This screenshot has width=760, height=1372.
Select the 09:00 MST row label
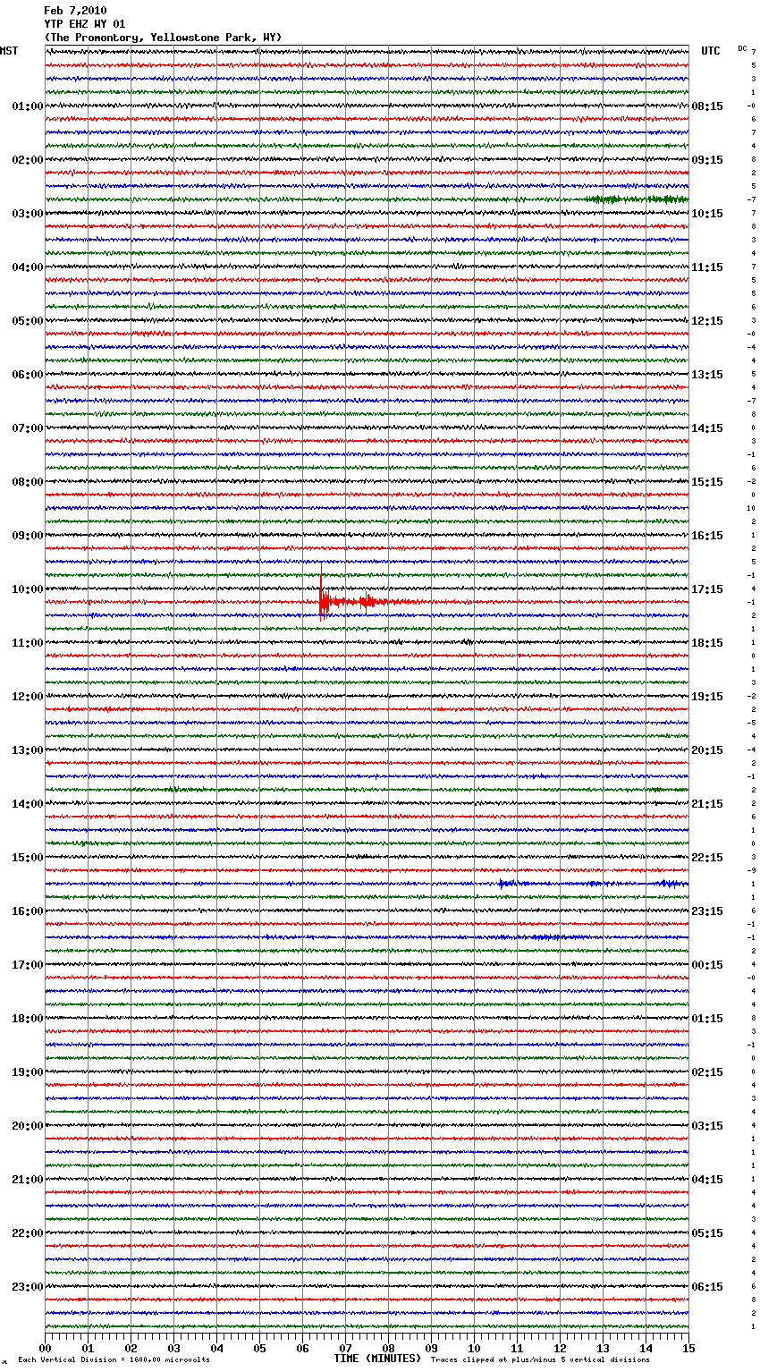click(28, 536)
